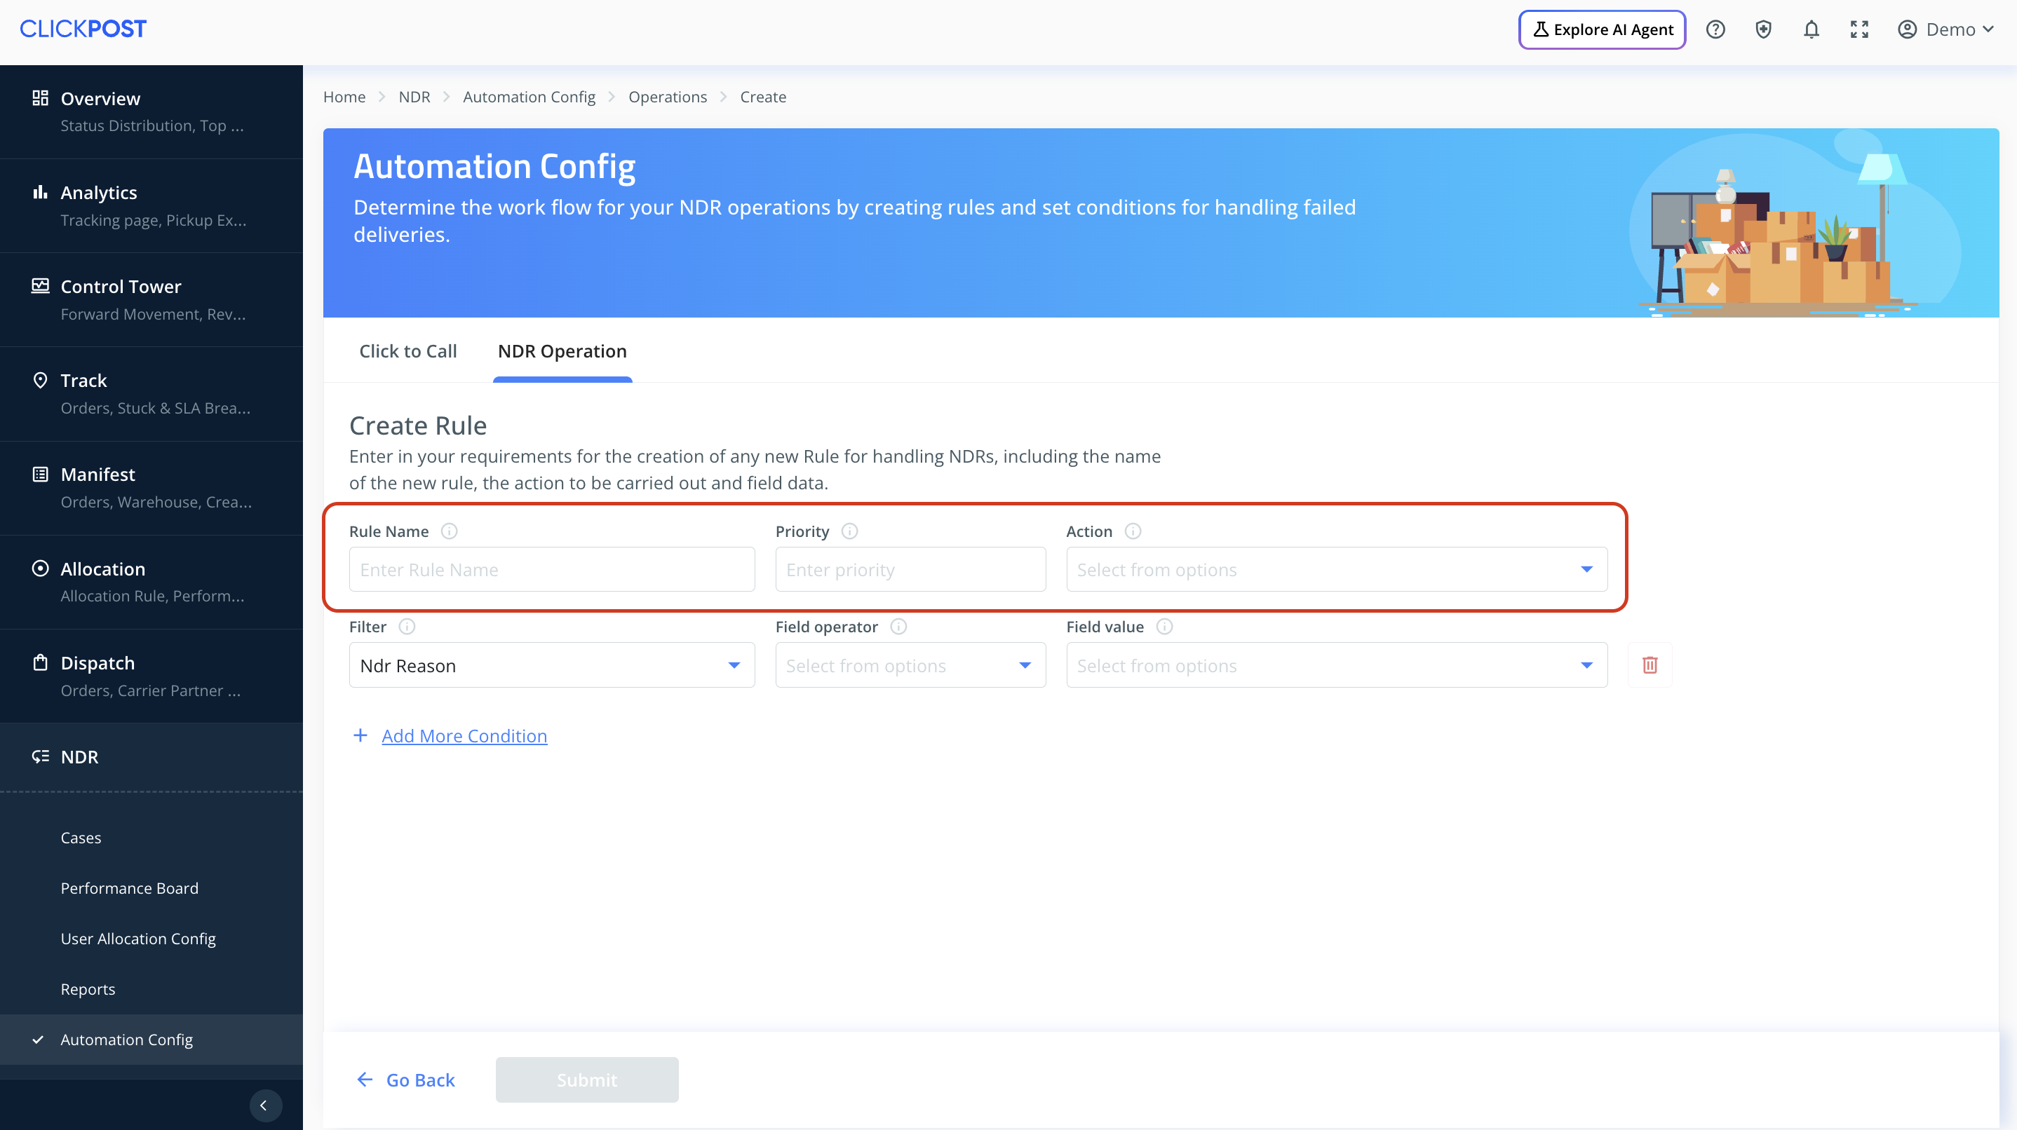Open the Action dropdown
2017x1130 pixels.
(x=1336, y=570)
